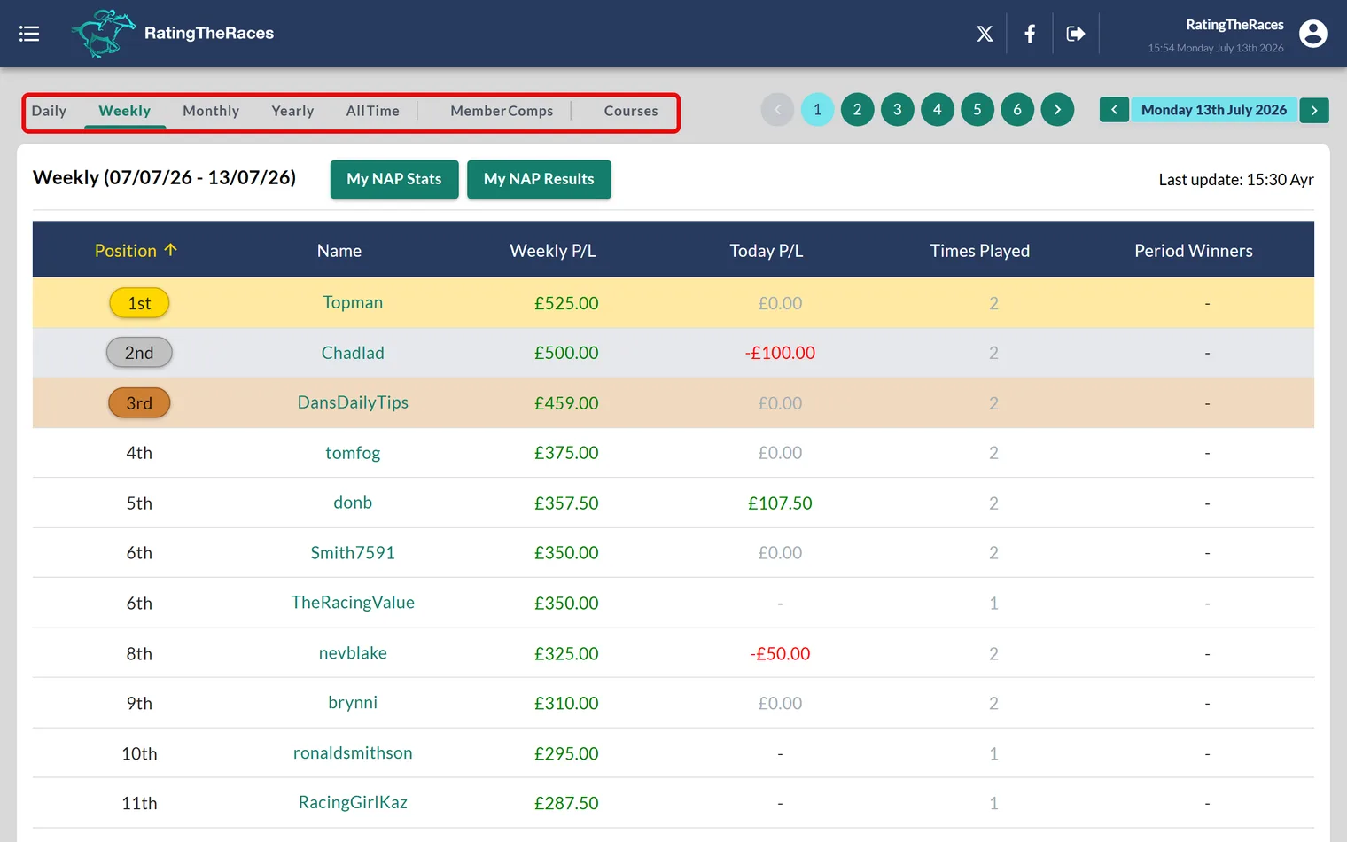Select page 1 of results

pos(817,110)
